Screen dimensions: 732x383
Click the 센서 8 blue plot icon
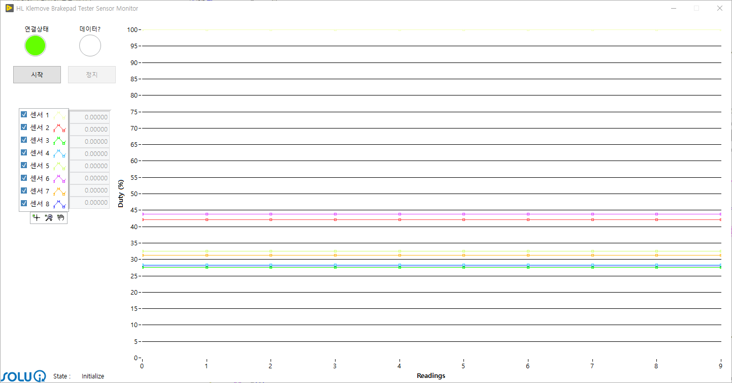(x=59, y=204)
